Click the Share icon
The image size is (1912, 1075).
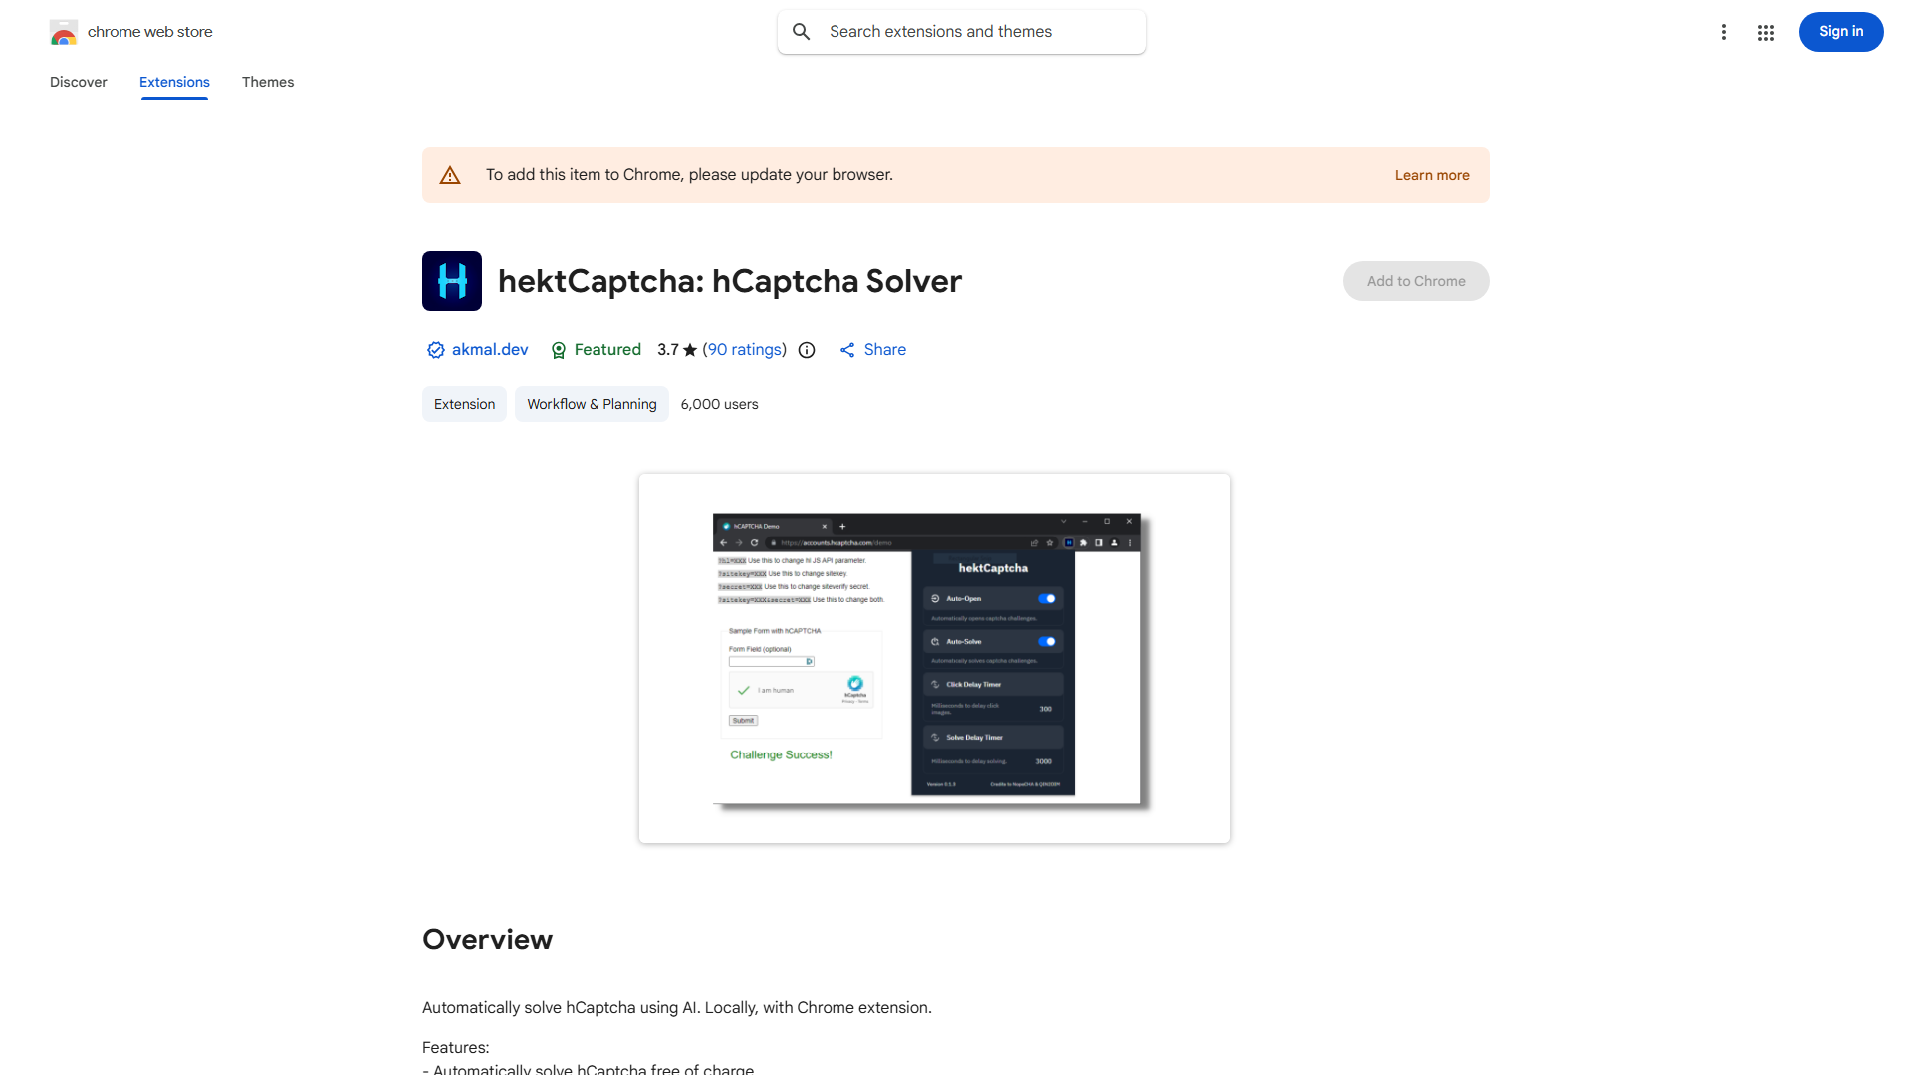[847, 350]
